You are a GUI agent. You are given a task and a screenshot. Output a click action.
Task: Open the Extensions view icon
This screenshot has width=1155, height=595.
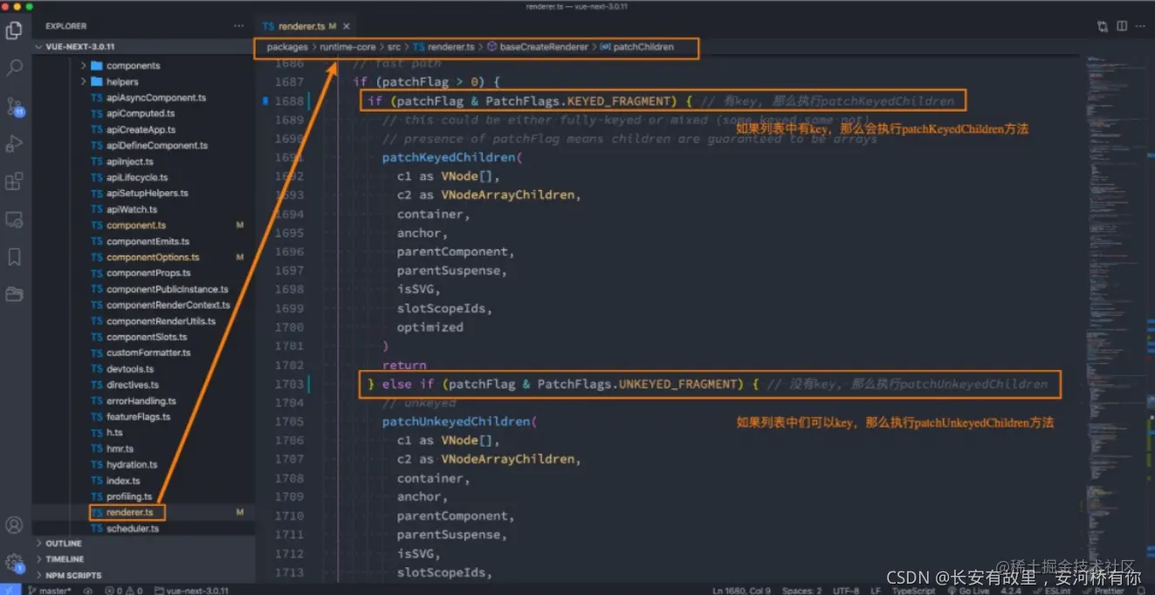[14, 181]
